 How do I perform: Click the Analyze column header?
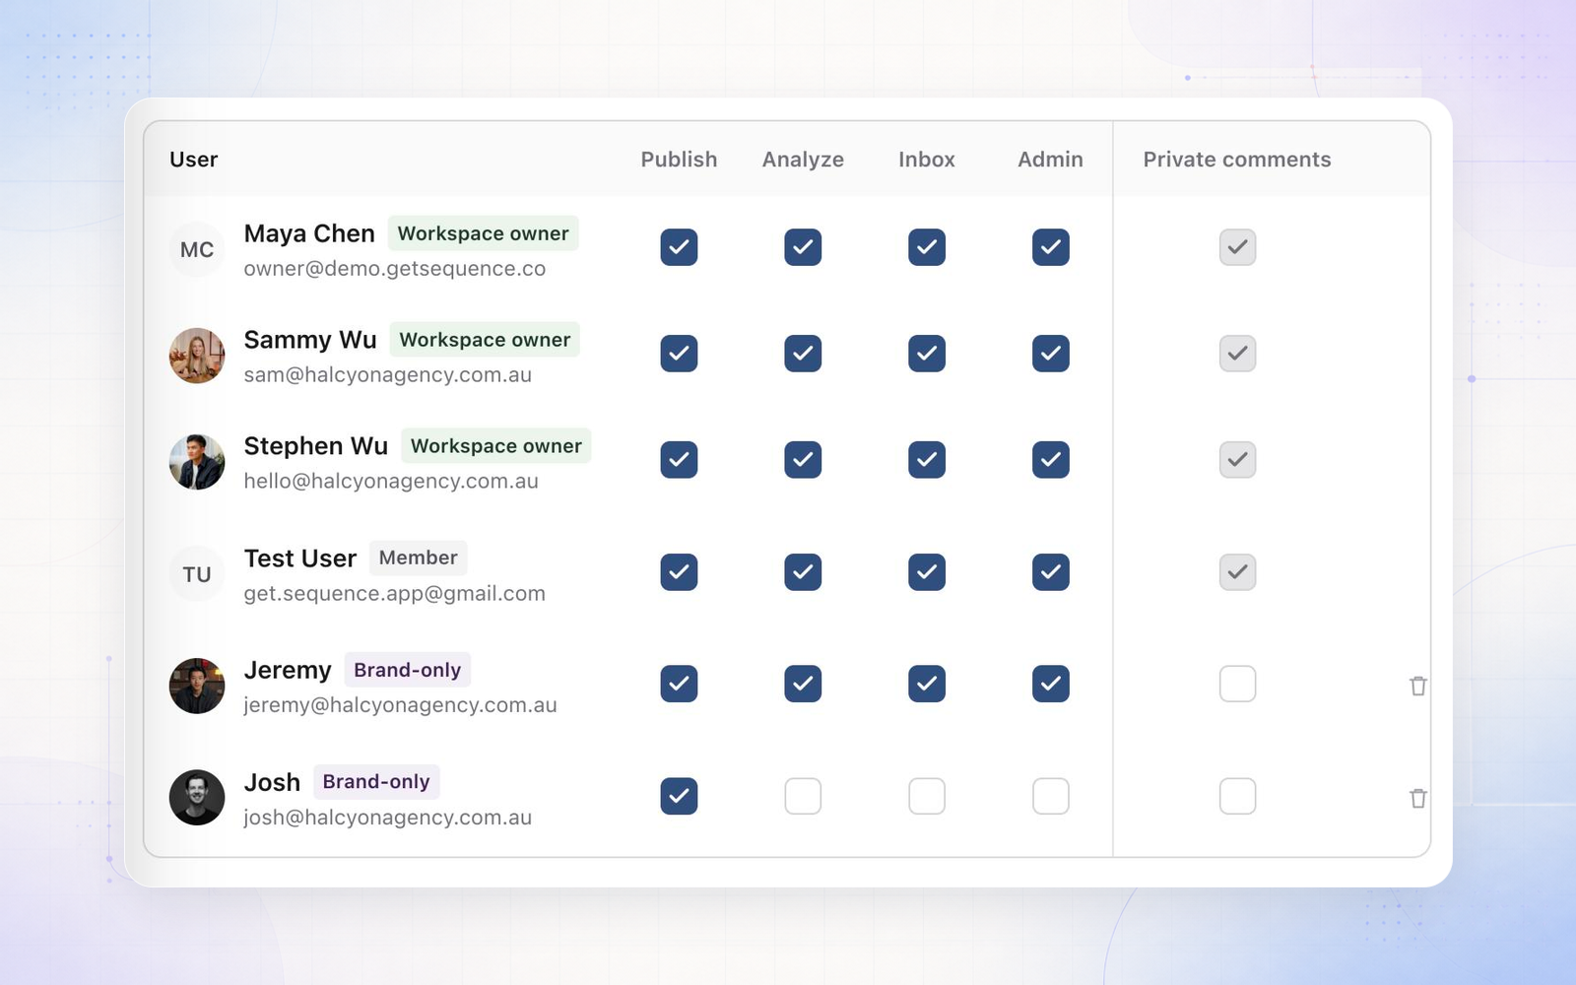(803, 160)
